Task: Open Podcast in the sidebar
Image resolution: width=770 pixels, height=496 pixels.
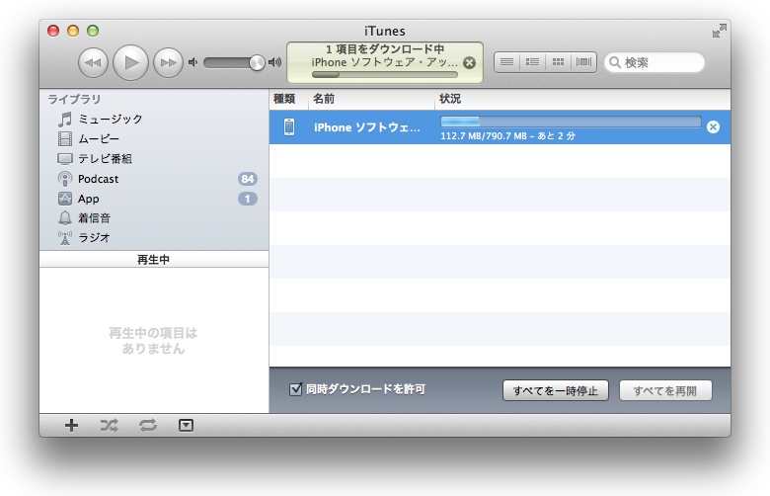Action: point(98,179)
